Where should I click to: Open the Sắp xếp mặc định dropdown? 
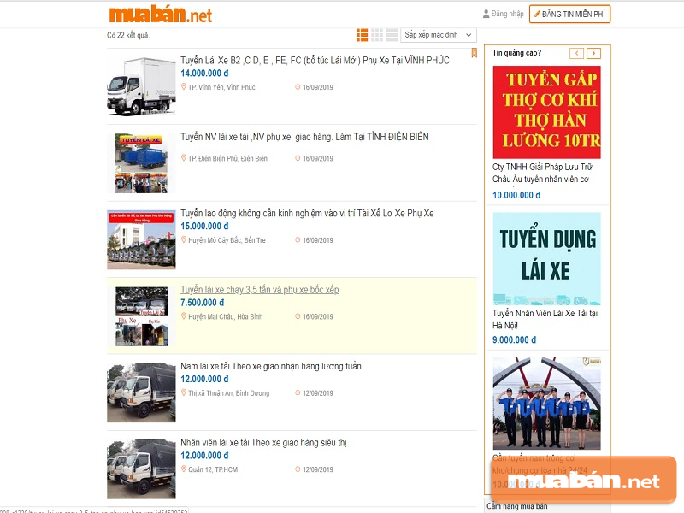click(x=439, y=35)
